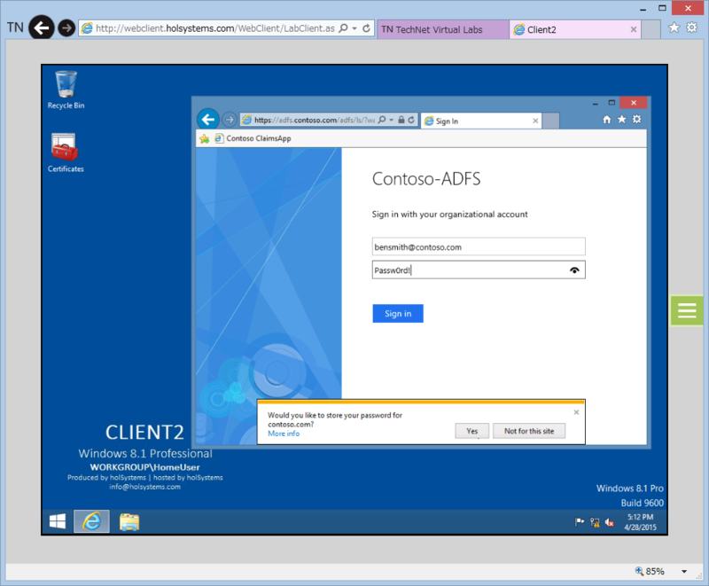The height and width of the screenshot is (586, 709).
Task: Expand inner address bar dropdown
Action: pos(391,120)
